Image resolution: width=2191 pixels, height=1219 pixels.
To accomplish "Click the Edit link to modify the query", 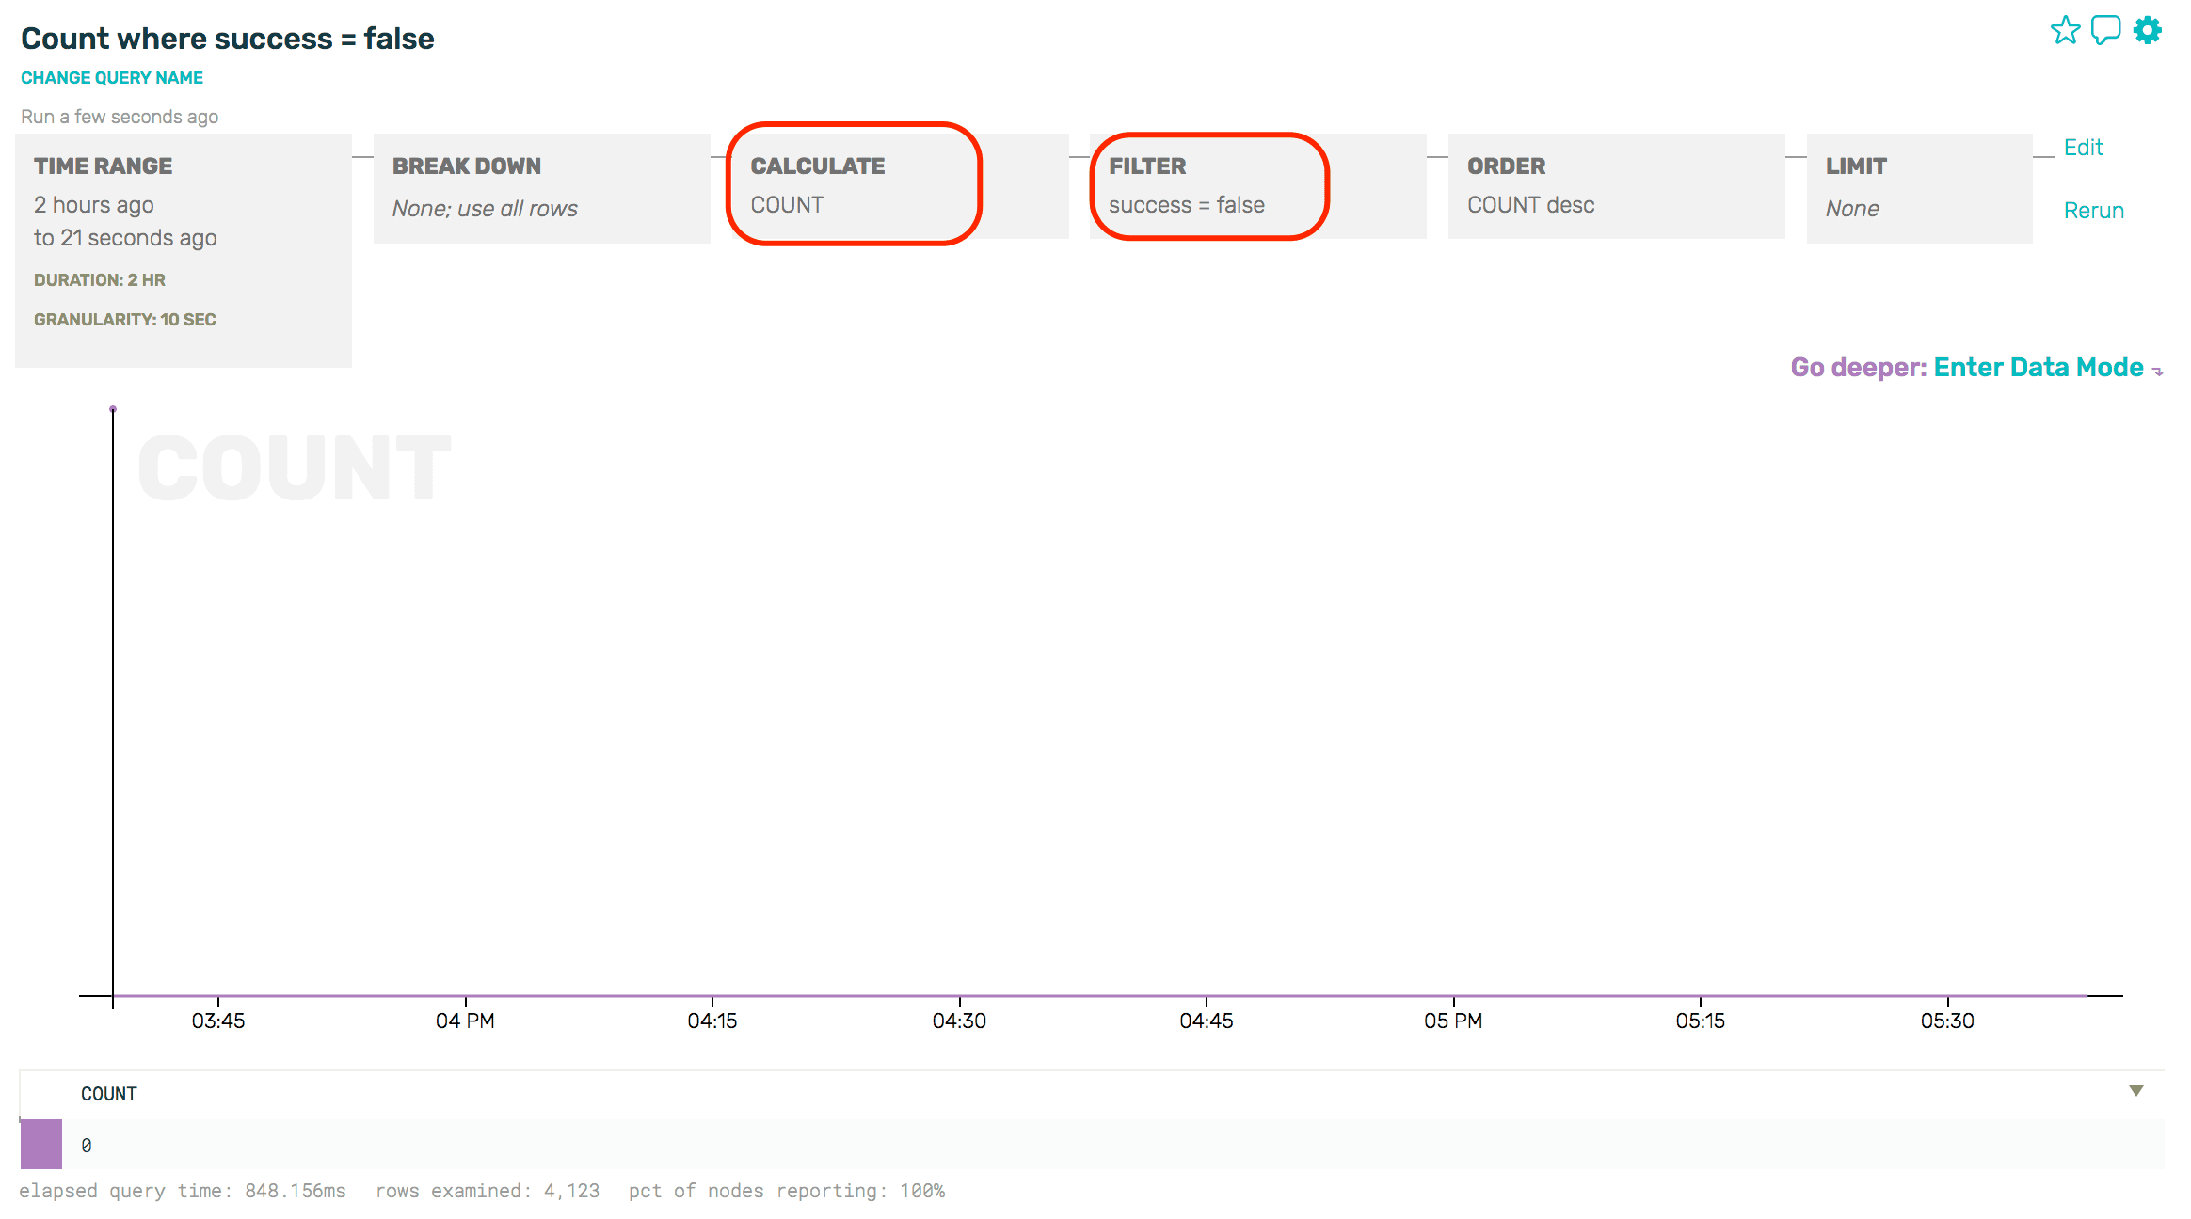I will (2084, 148).
